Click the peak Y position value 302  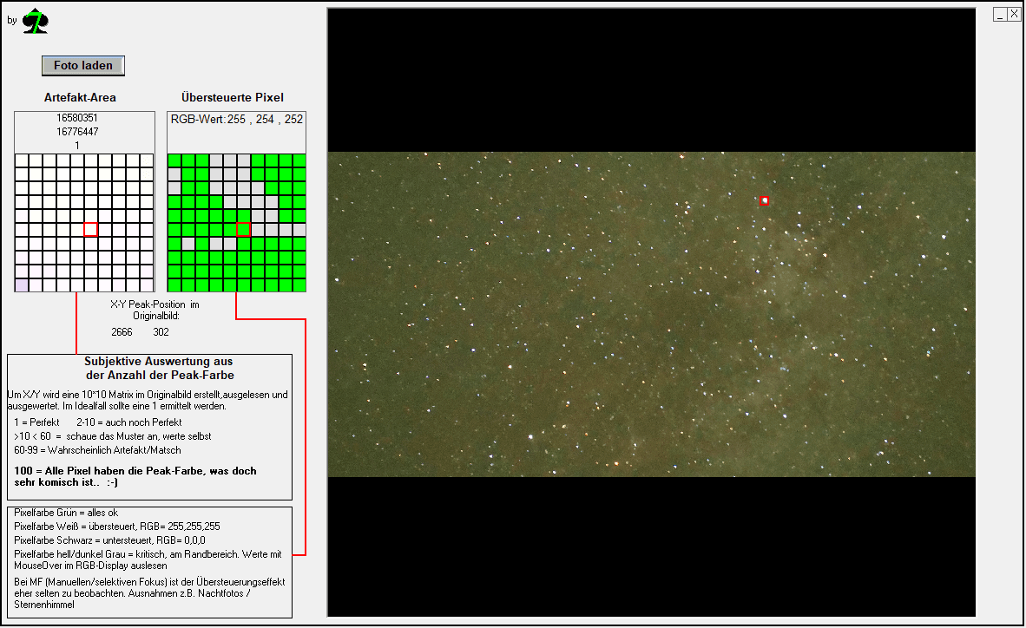point(161,331)
